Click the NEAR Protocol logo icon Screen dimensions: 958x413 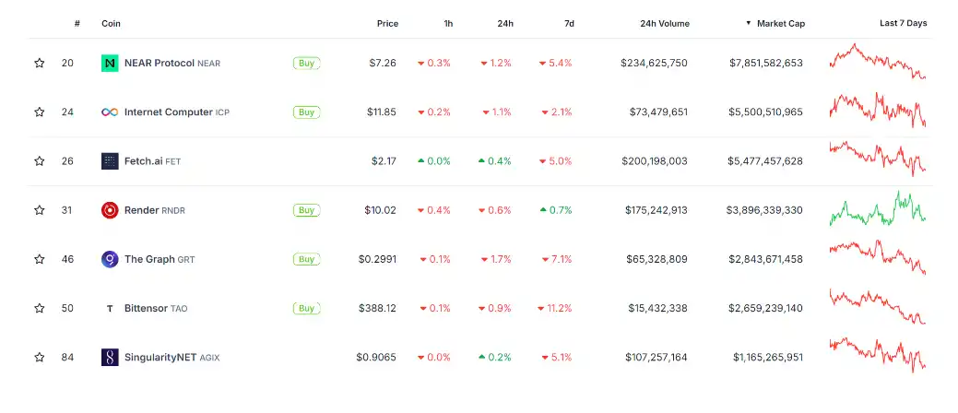click(x=110, y=63)
